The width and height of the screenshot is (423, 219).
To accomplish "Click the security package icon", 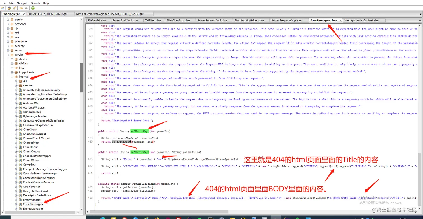I will coord(12,46).
